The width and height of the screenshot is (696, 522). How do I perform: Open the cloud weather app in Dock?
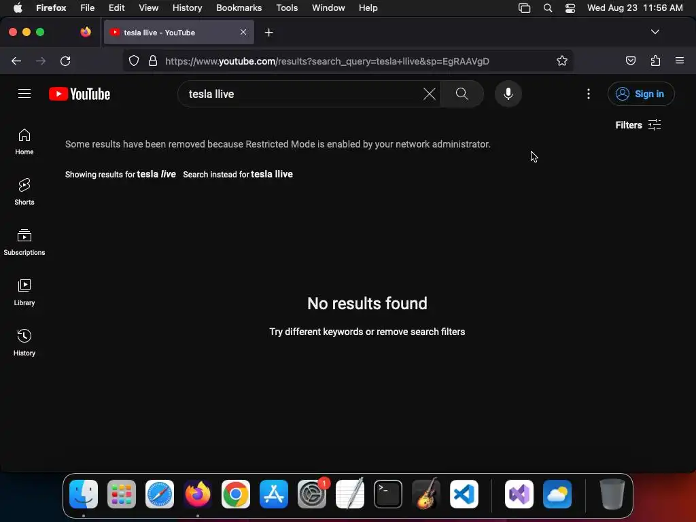557,494
